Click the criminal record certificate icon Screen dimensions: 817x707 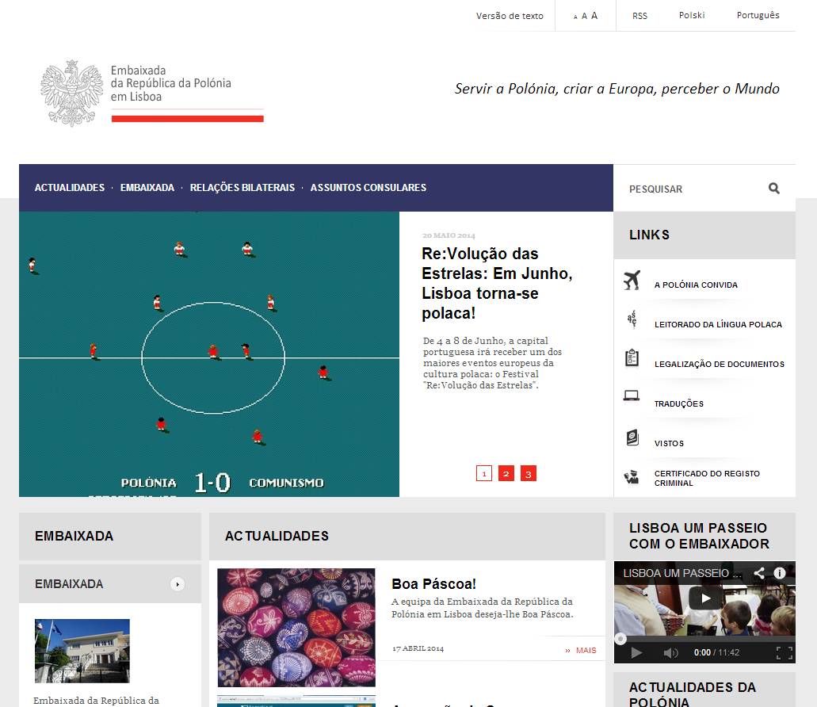(632, 477)
